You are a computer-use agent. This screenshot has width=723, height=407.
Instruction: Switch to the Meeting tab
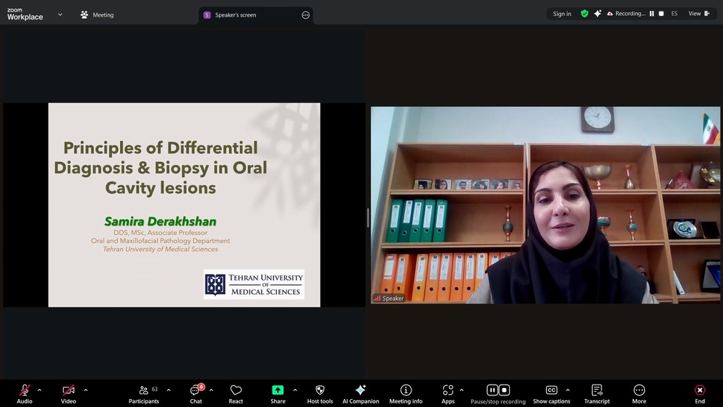tap(97, 14)
